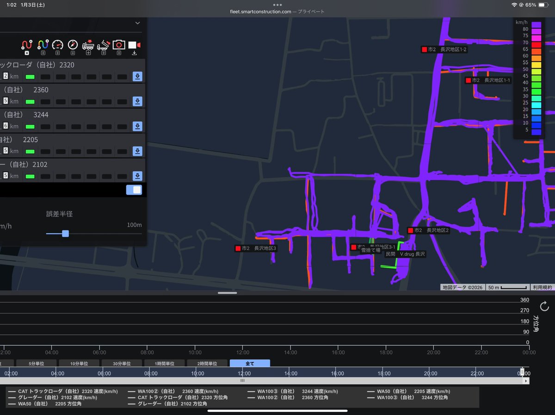Viewport: 555px width, 415px height.
Task: Download data for vehicle 3244
Action: click(x=137, y=126)
